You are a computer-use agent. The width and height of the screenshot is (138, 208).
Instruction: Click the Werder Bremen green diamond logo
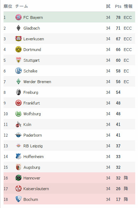18,82
